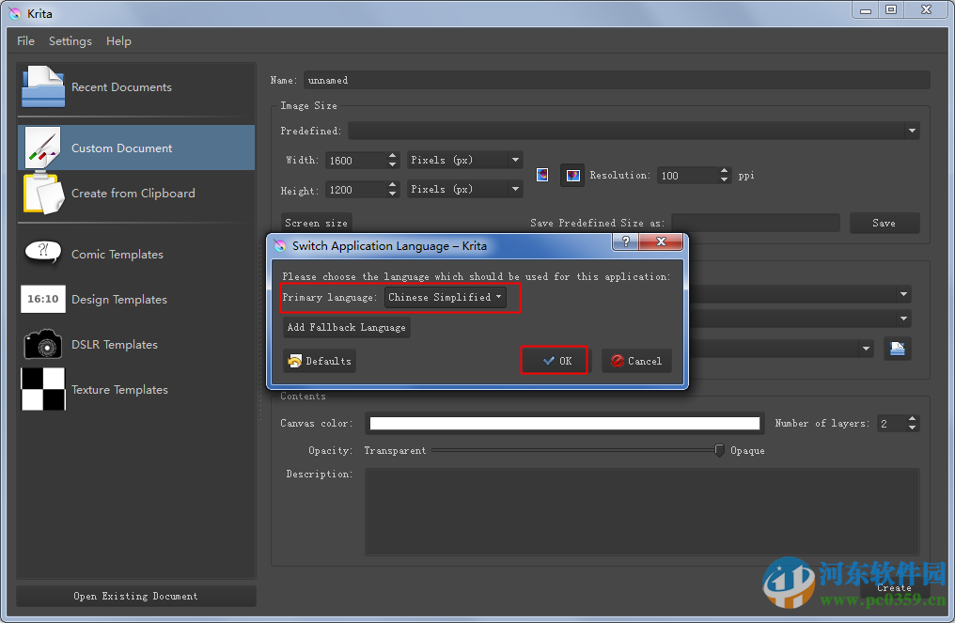This screenshot has width=955, height=623.
Task: Click the Save predefined size button
Action: pos(885,223)
